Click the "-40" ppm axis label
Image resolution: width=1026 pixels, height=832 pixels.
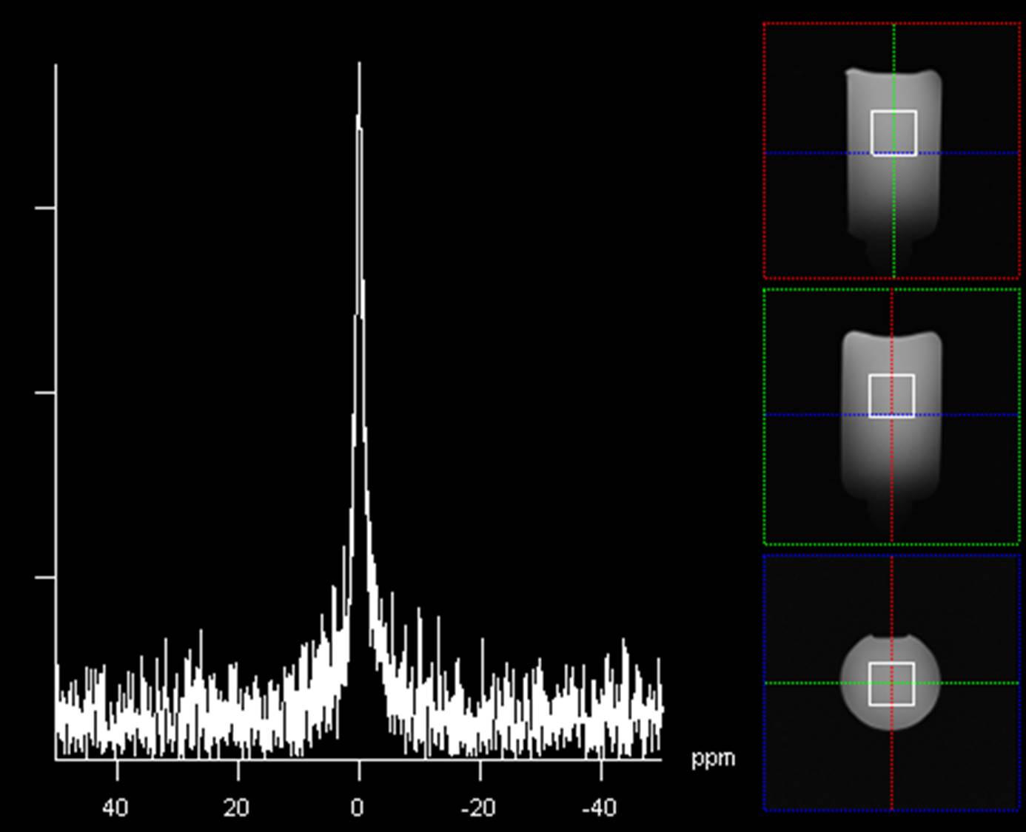point(599,808)
